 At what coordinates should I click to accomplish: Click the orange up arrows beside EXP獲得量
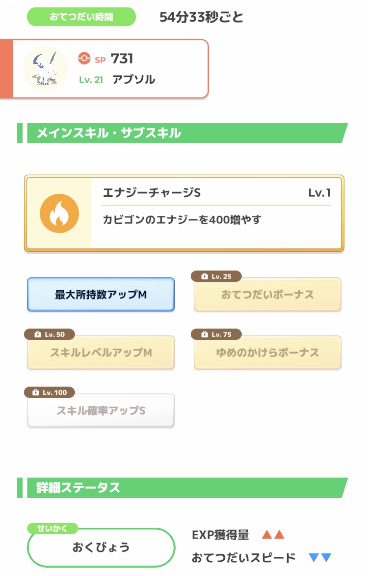tap(273, 535)
